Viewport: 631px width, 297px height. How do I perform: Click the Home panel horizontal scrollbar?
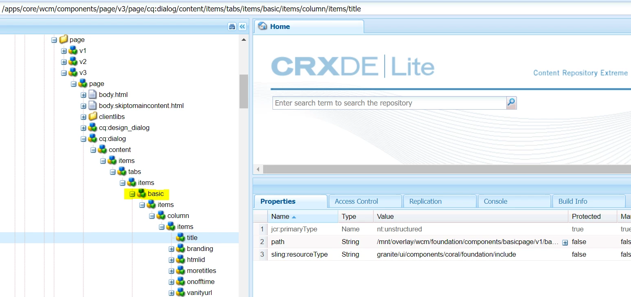446,169
